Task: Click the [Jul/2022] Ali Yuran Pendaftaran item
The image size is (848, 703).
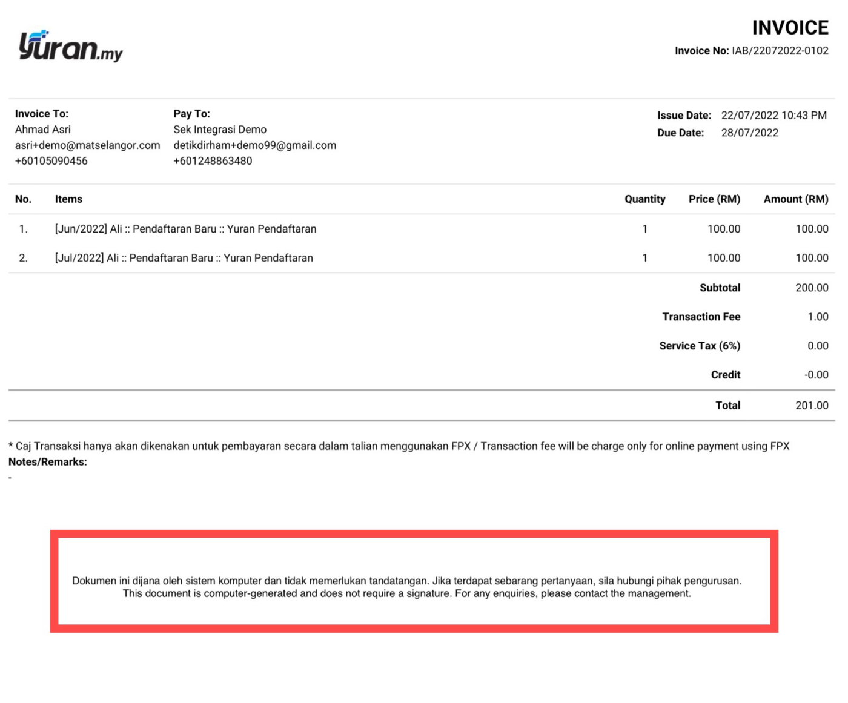Action: click(184, 258)
